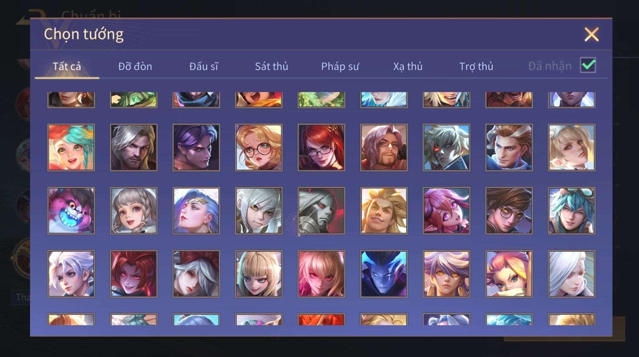Image resolution: width=639 pixels, height=357 pixels.
Task: Select the red-haired woman wearing glasses
Action: pos(321,148)
